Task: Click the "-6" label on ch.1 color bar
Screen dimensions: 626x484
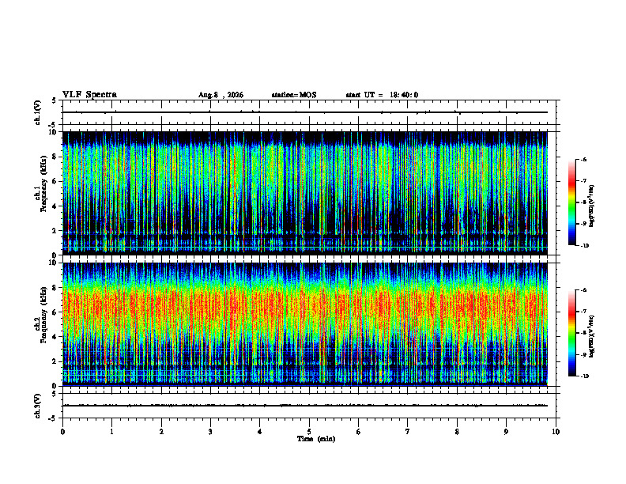Action: click(583, 160)
